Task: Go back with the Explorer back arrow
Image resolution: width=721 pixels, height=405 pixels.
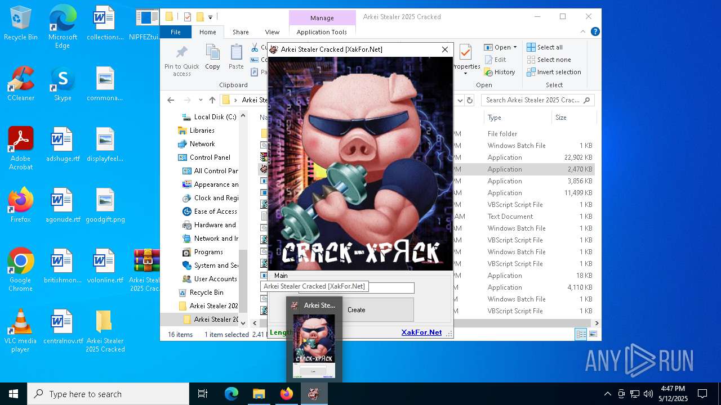Action: click(171, 100)
